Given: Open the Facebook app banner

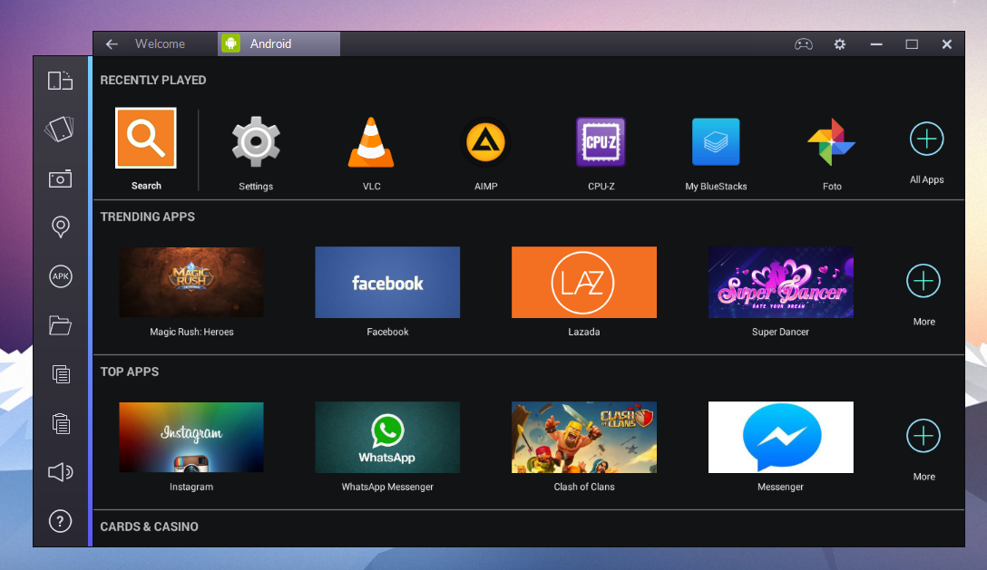Looking at the screenshot, I should 387,282.
